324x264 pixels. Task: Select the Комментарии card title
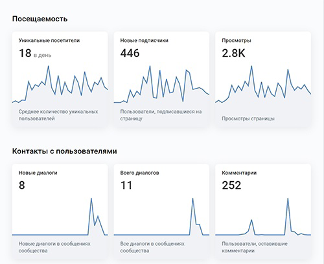[239, 173]
